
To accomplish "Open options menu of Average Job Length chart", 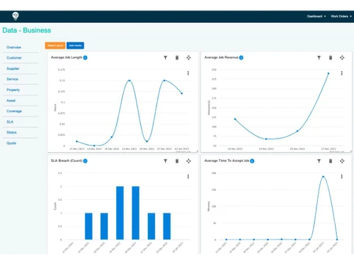I will click(188, 73).
